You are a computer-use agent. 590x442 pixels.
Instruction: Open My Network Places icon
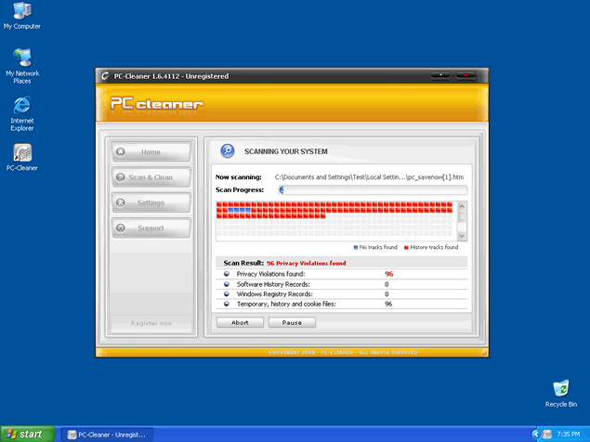[x=21, y=58]
